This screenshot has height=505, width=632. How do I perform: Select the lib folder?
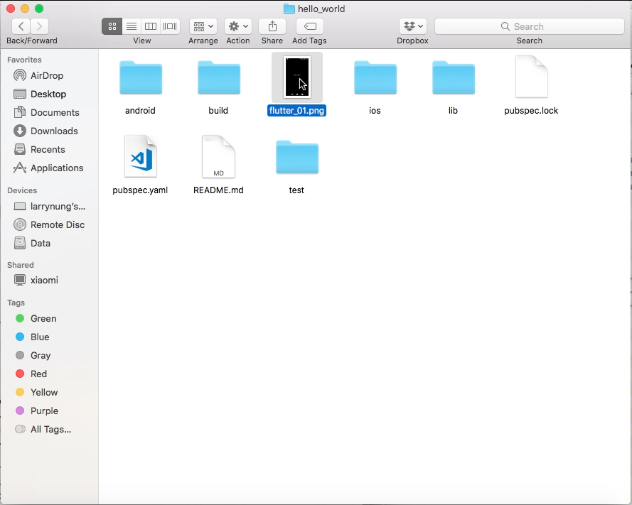tap(454, 77)
